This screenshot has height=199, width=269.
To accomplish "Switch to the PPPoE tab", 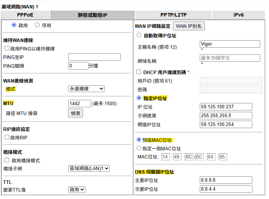I will click(x=25, y=15).
